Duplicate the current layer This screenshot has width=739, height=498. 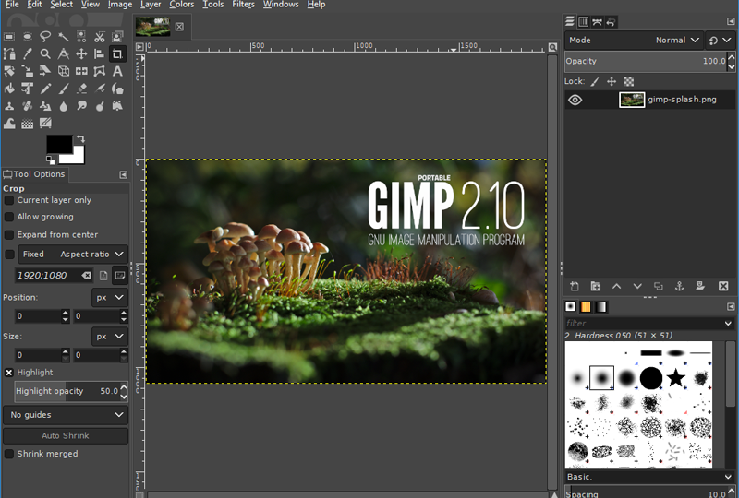coord(659,286)
